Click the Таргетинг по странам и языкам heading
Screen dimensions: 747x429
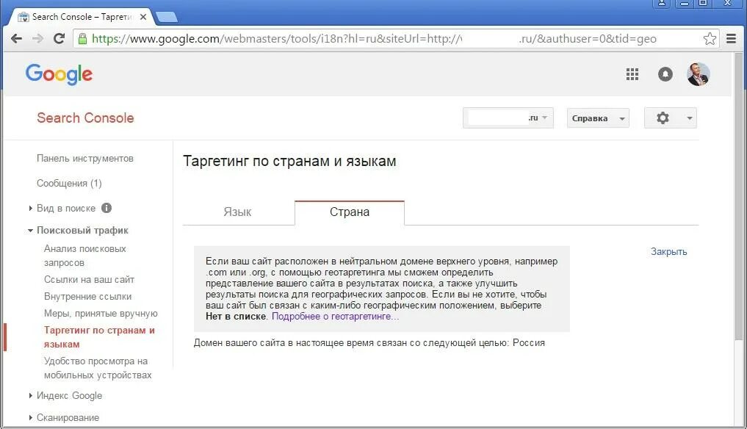tap(289, 161)
